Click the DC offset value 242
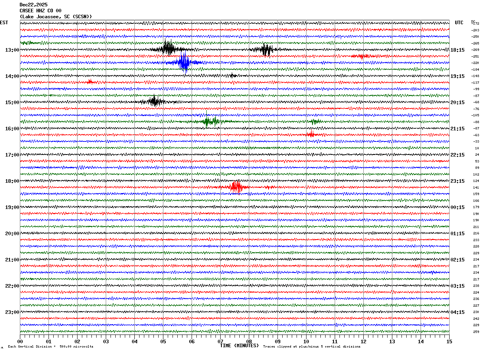Viewport: 481px width, 352px height. (x=476, y=319)
